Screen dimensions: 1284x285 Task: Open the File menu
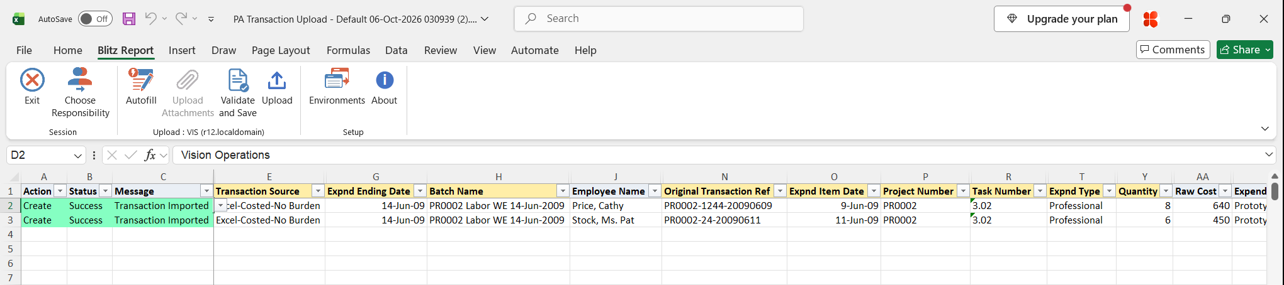(x=24, y=50)
